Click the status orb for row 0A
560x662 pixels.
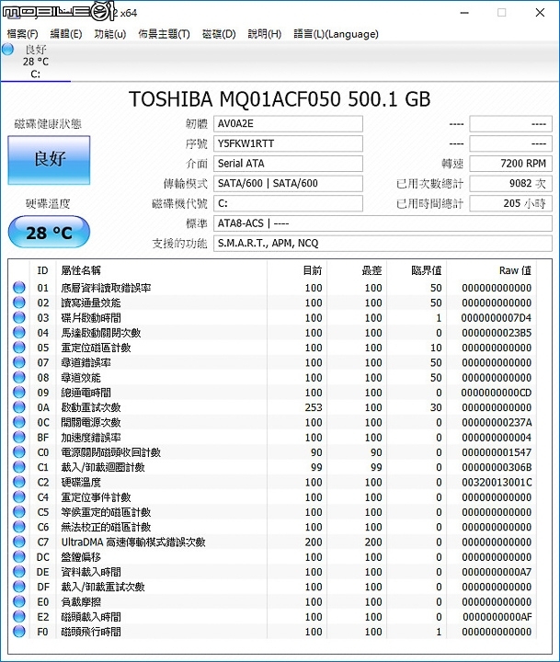click(x=19, y=407)
